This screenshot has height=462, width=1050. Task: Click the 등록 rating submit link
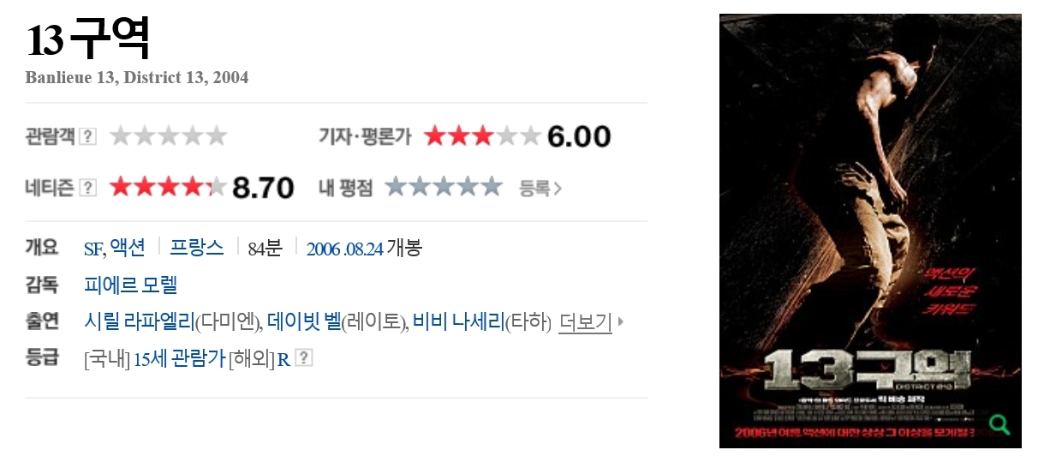pos(535,188)
